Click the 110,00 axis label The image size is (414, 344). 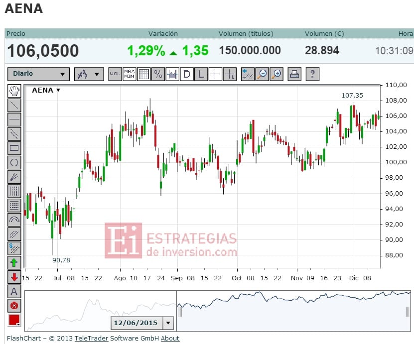396,85
